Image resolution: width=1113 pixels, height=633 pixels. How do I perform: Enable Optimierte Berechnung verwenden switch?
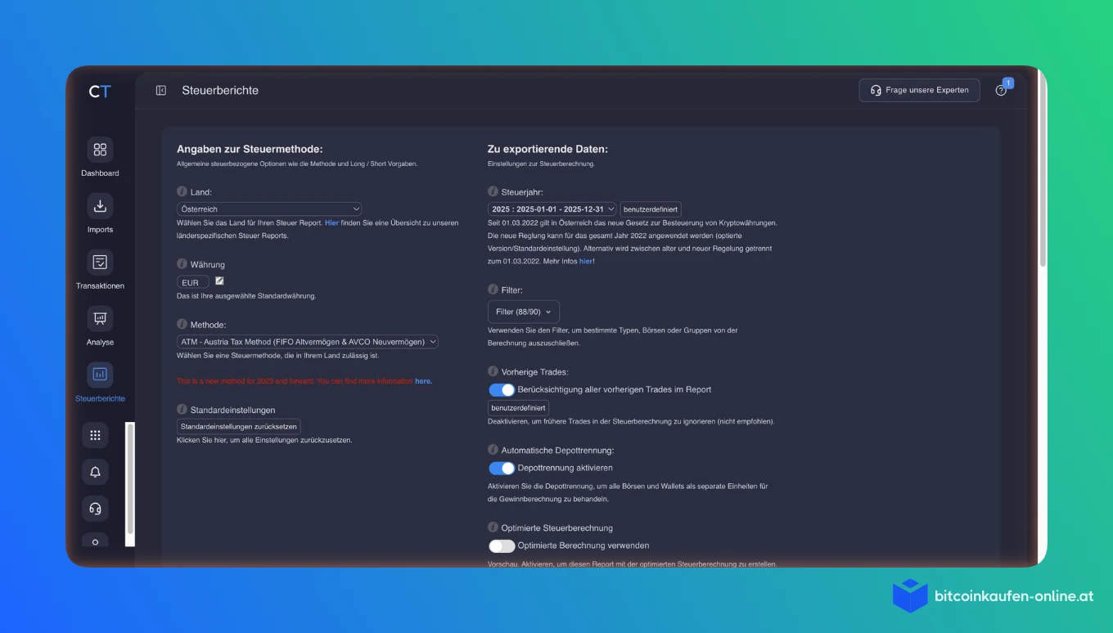click(x=502, y=546)
